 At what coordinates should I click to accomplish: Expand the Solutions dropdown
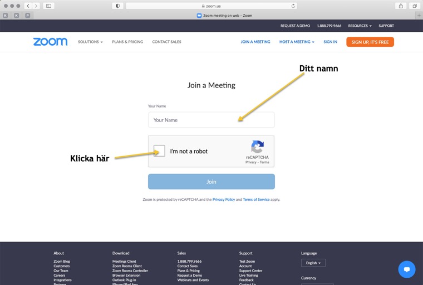pos(90,42)
